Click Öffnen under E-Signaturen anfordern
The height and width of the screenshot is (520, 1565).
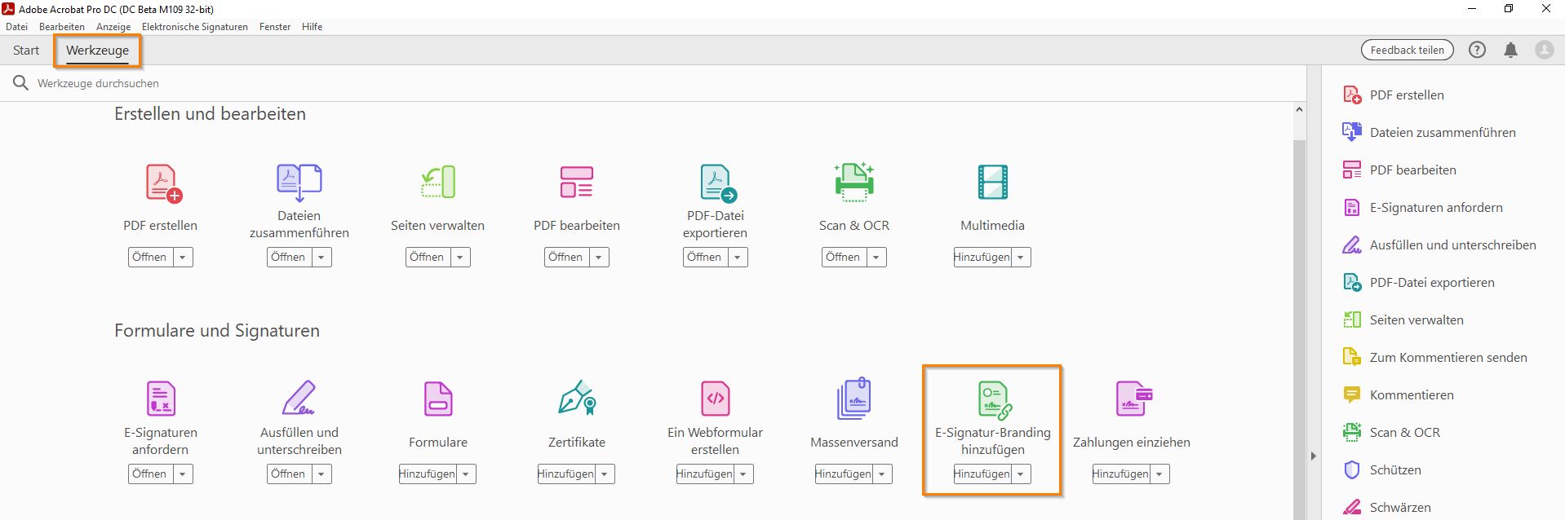pyautogui.click(x=150, y=474)
